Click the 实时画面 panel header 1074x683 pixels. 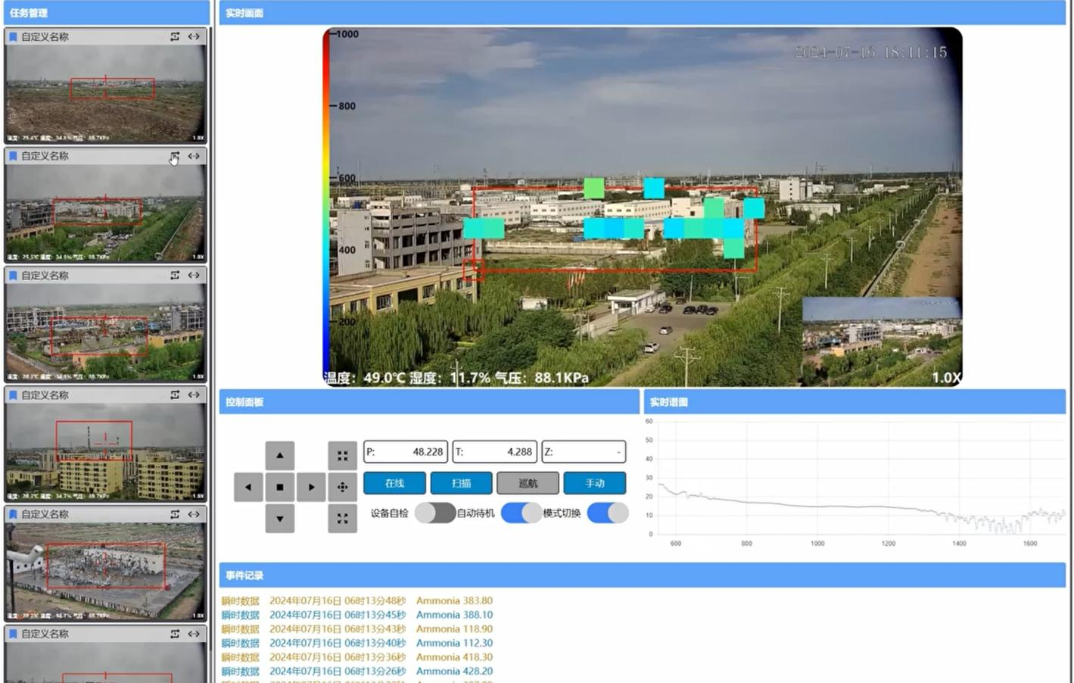pyautogui.click(x=642, y=13)
